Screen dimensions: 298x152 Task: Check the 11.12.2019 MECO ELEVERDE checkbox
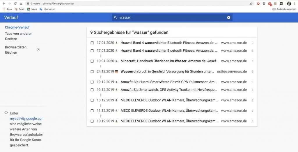click(x=92, y=111)
